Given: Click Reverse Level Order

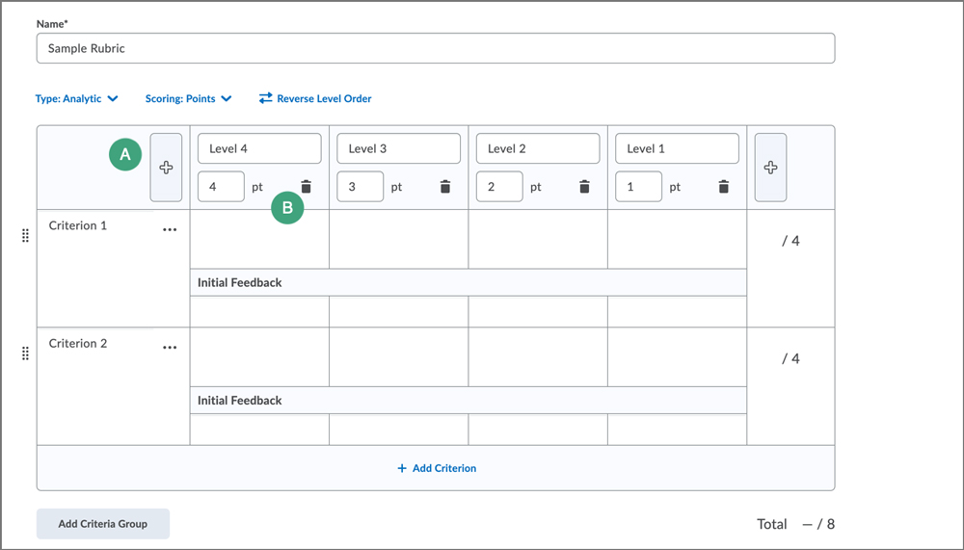Looking at the screenshot, I should (315, 98).
